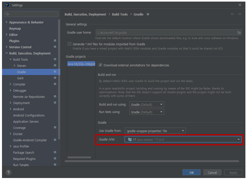Click the settings search input field
247x180 pixels.
pyautogui.click(x=31, y=14)
